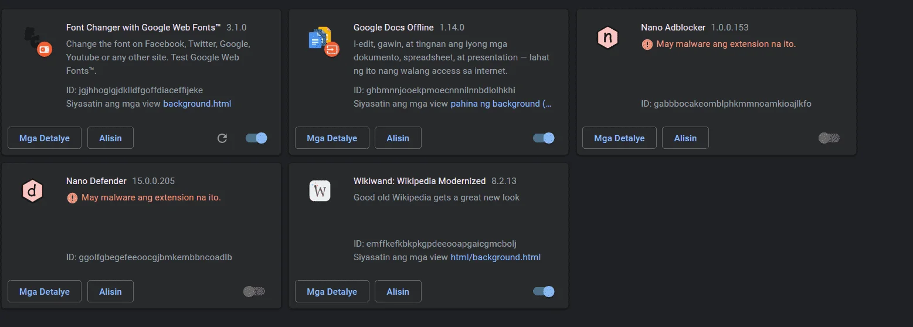
Task: Click the Nano Defender title text
Action: point(96,181)
